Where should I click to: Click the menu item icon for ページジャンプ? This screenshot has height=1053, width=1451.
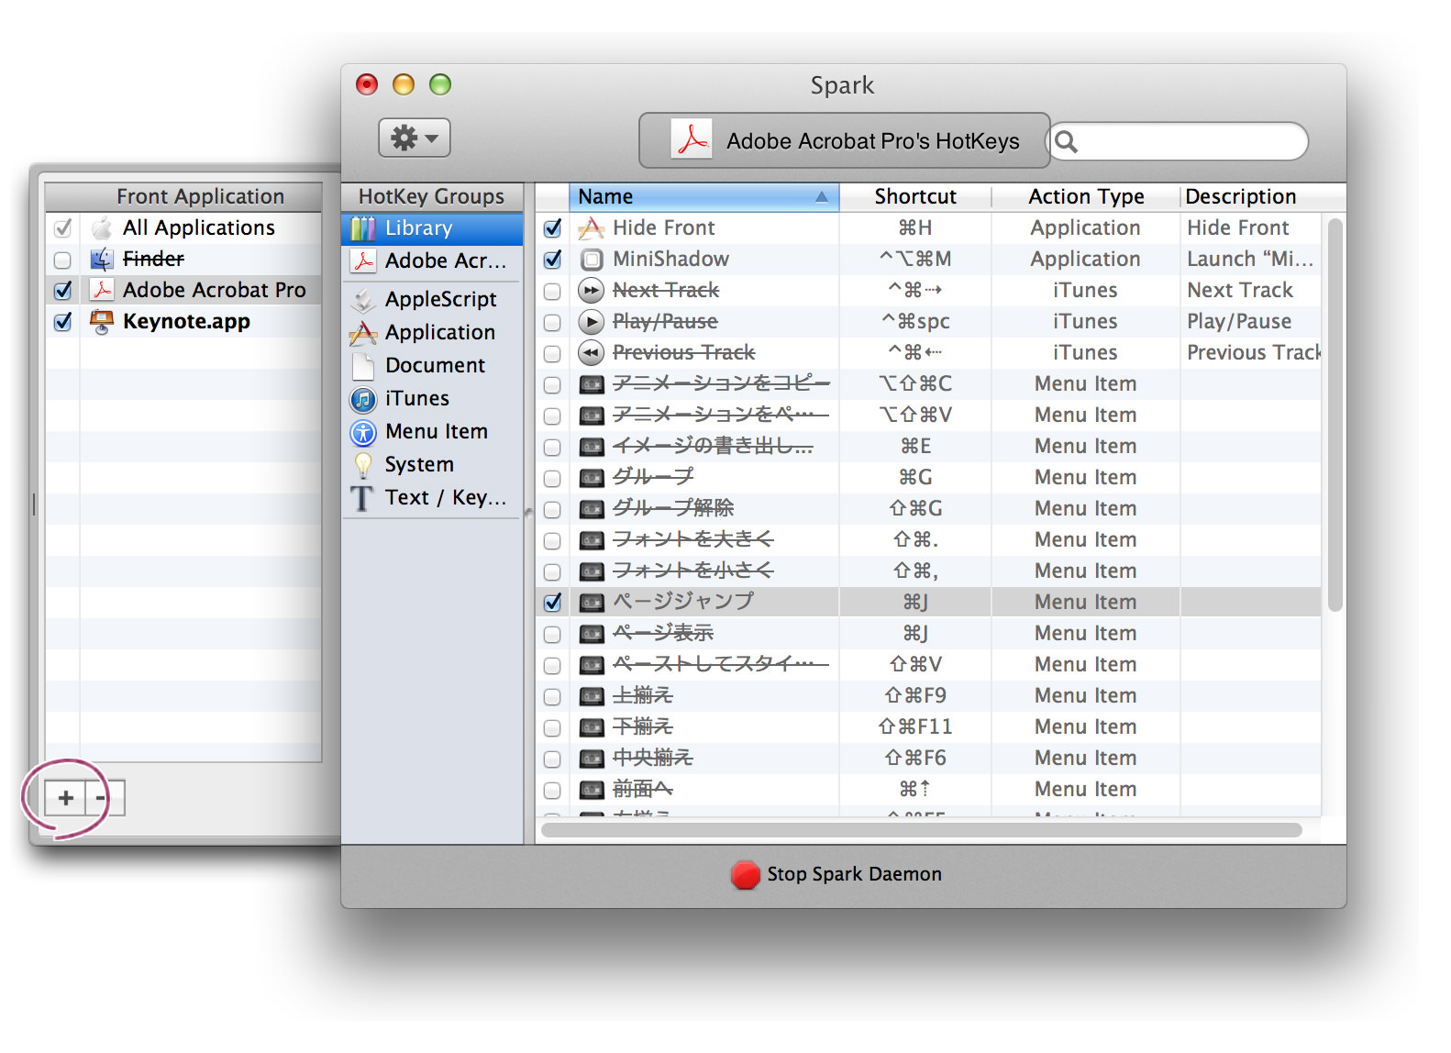(592, 604)
